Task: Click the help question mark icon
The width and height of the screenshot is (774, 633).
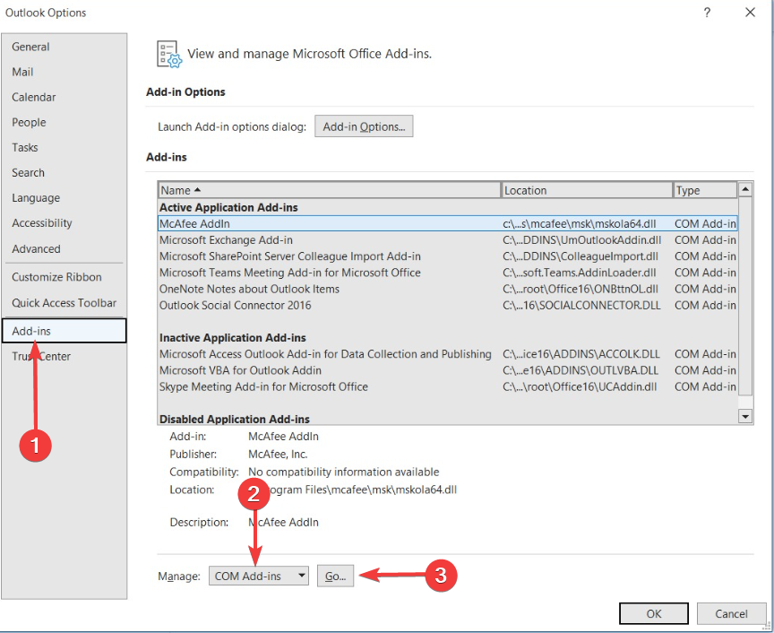Action: pyautogui.click(x=707, y=13)
